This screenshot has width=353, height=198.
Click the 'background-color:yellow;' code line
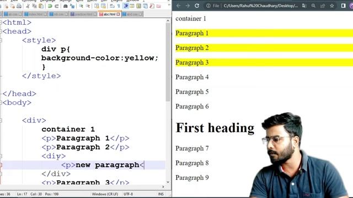tap(100, 58)
